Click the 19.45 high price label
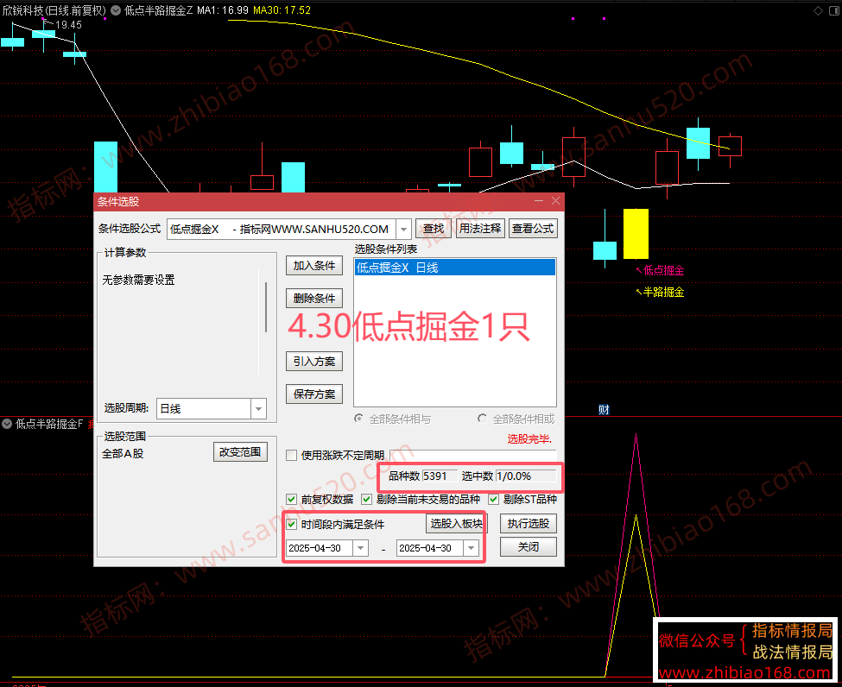 pos(69,25)
